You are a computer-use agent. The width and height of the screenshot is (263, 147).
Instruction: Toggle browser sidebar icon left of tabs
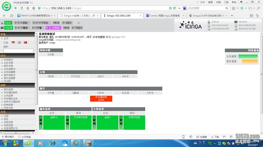pos(4,16)
